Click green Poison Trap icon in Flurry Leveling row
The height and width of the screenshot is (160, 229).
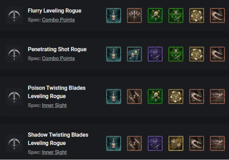pyautogui.click(x=155, y=15)
